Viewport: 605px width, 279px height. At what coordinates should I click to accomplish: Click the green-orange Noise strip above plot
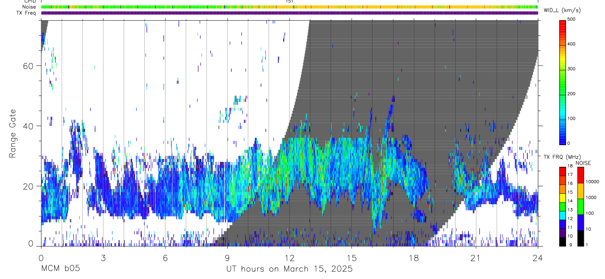click(x=289, y=7)
